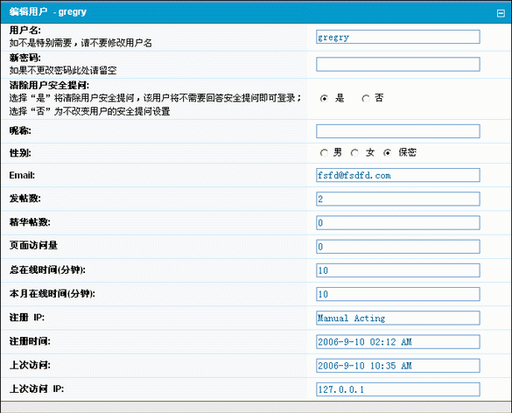Click the 注册时间: label

pos(30,341)
